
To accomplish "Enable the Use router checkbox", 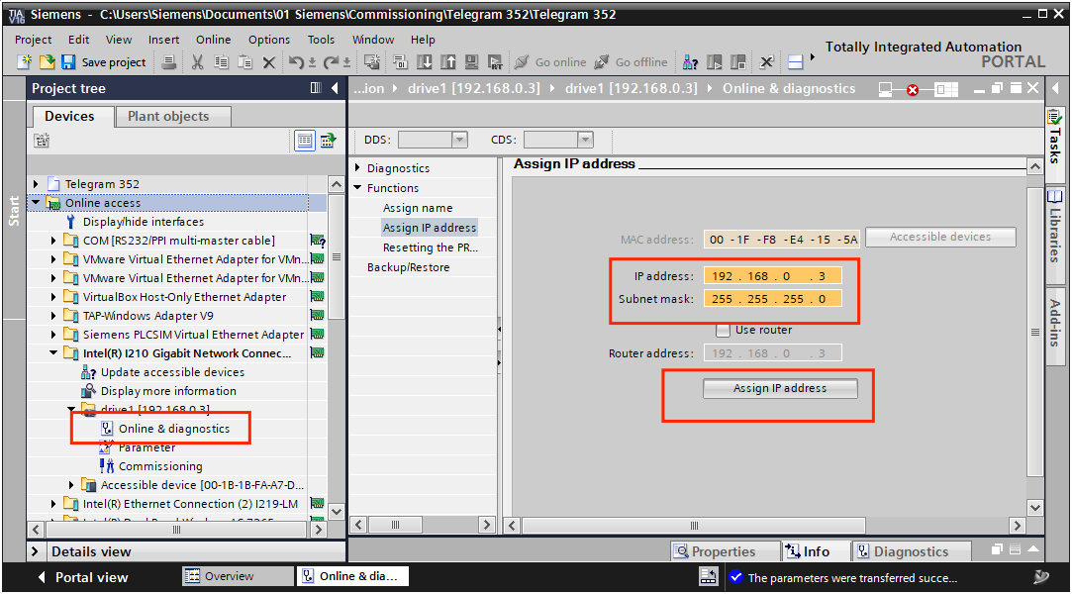I will click(x=724, y=330).
